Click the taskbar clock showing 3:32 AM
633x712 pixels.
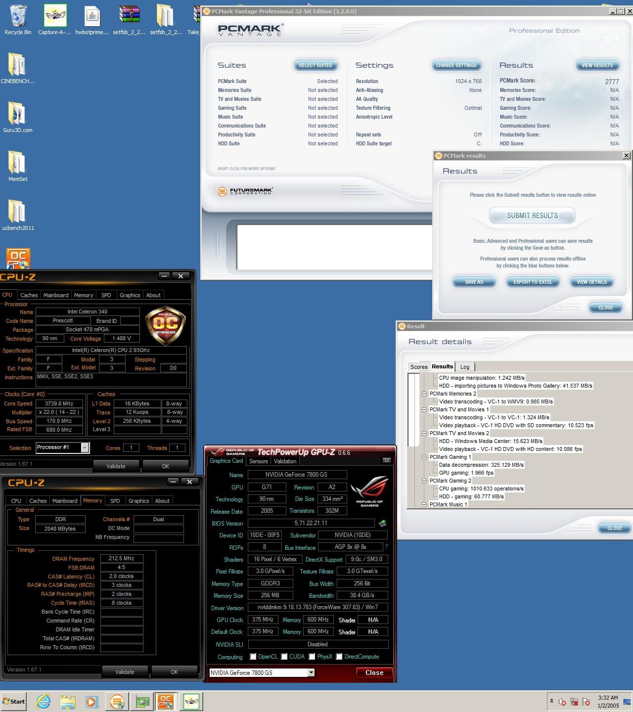[x=608, y=702]
